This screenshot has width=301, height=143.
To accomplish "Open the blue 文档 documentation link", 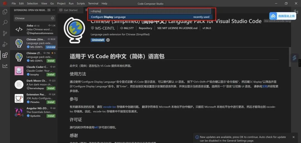I will [x=264, y=86].
